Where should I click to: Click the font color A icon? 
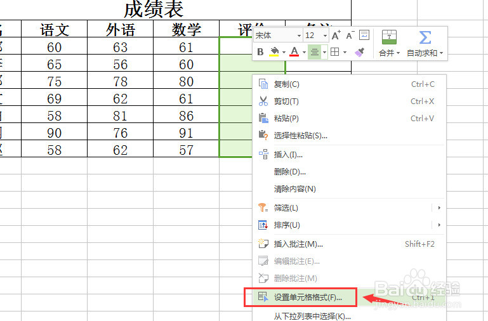coord(294,51)
